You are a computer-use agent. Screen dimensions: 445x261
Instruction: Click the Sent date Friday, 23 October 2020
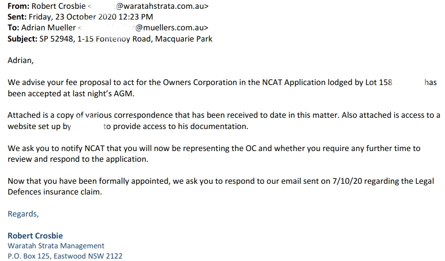pos(72,17)
